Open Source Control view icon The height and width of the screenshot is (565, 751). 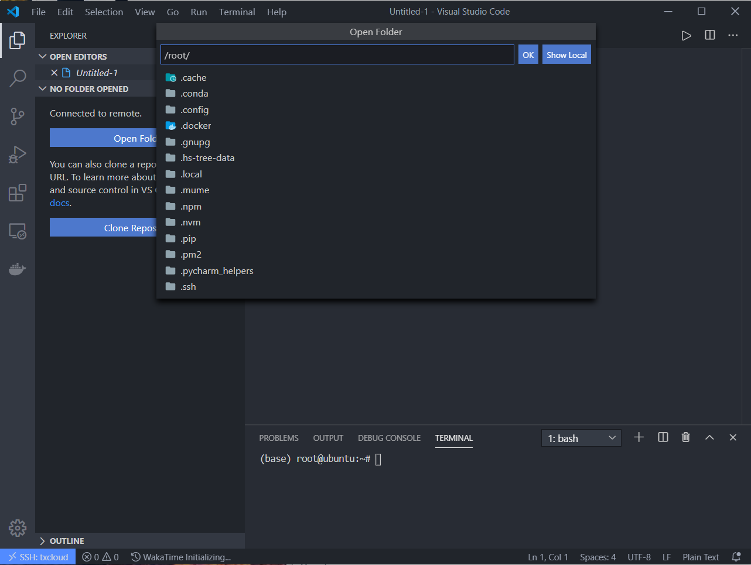[18, 117]
